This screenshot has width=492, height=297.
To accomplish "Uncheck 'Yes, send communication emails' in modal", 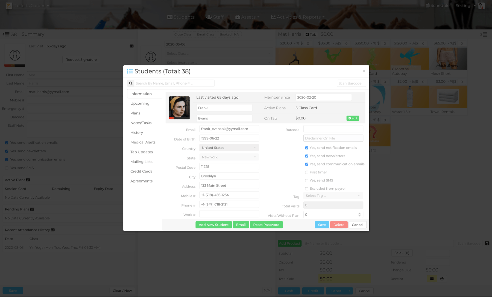I will point(307,164).
